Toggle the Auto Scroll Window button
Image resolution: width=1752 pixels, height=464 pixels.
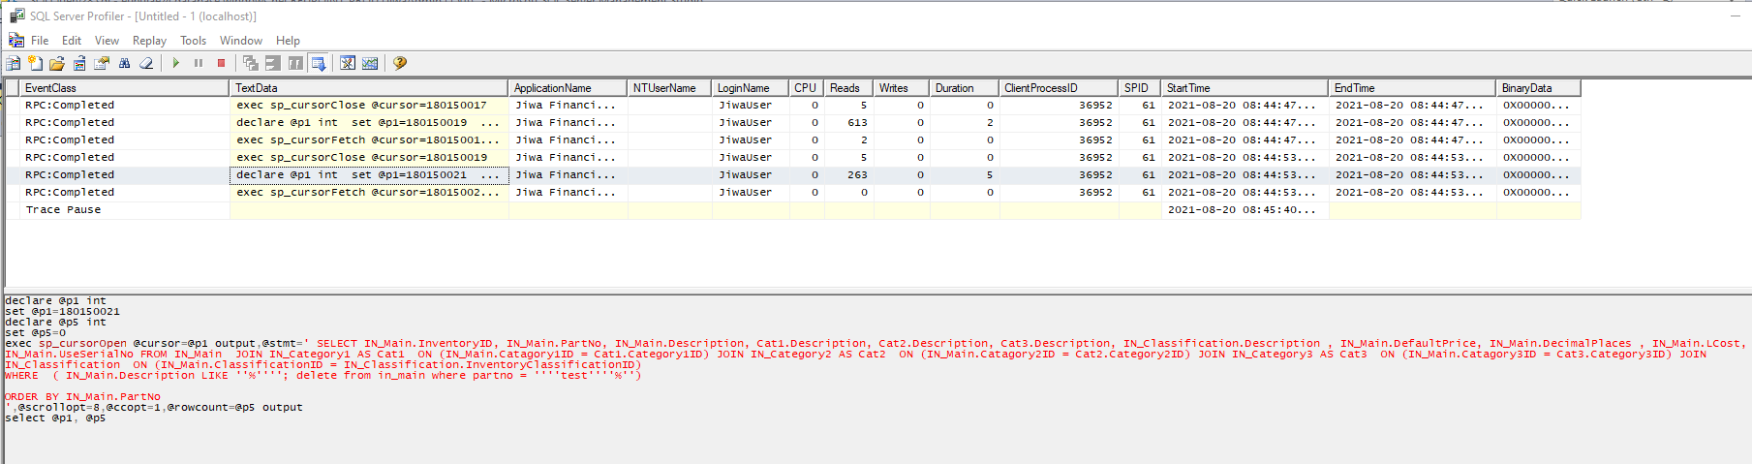coord(319,63)
